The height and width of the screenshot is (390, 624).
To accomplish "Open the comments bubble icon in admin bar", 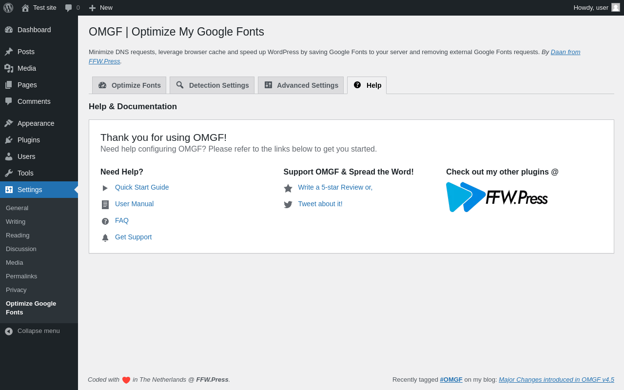I will coord(69,8).
